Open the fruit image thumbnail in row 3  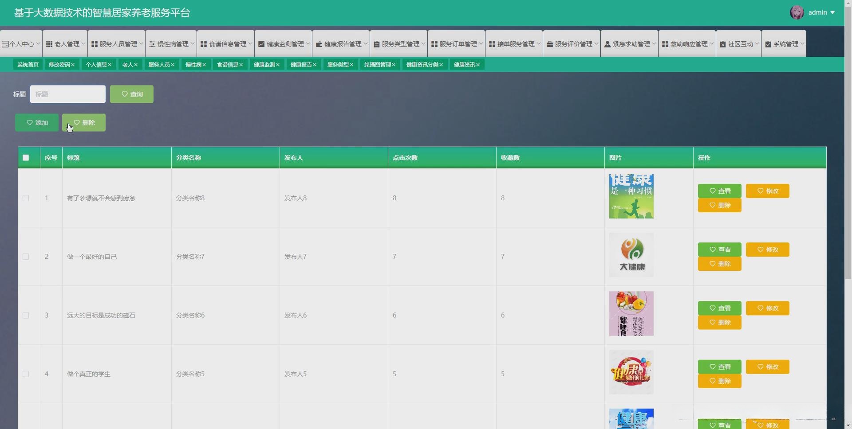click(631, 313)
